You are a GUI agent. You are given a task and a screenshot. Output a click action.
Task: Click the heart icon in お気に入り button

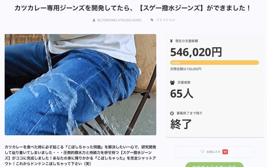pyautogui.click(x=203, y=152)
